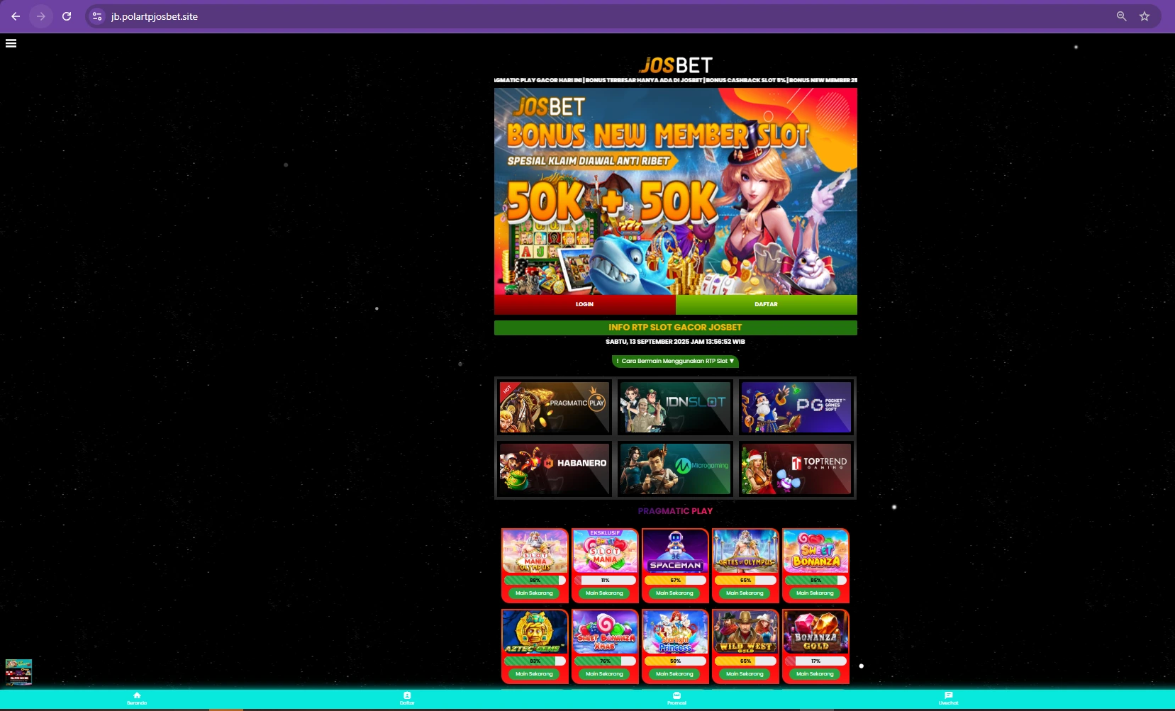
Task: Reload the page
Action: point(67,16)
